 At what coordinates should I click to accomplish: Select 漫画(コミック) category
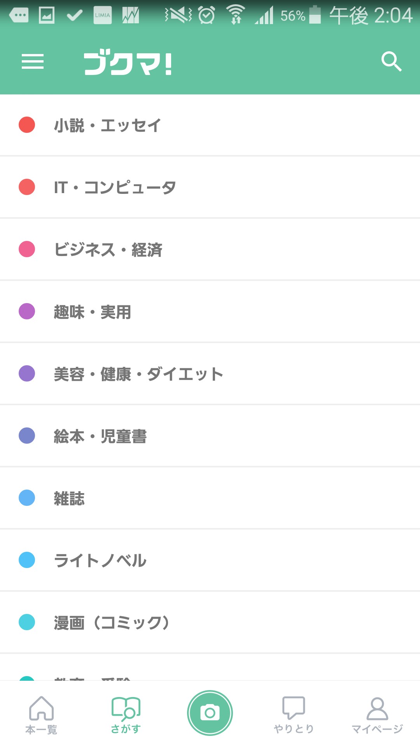(112, 622)
